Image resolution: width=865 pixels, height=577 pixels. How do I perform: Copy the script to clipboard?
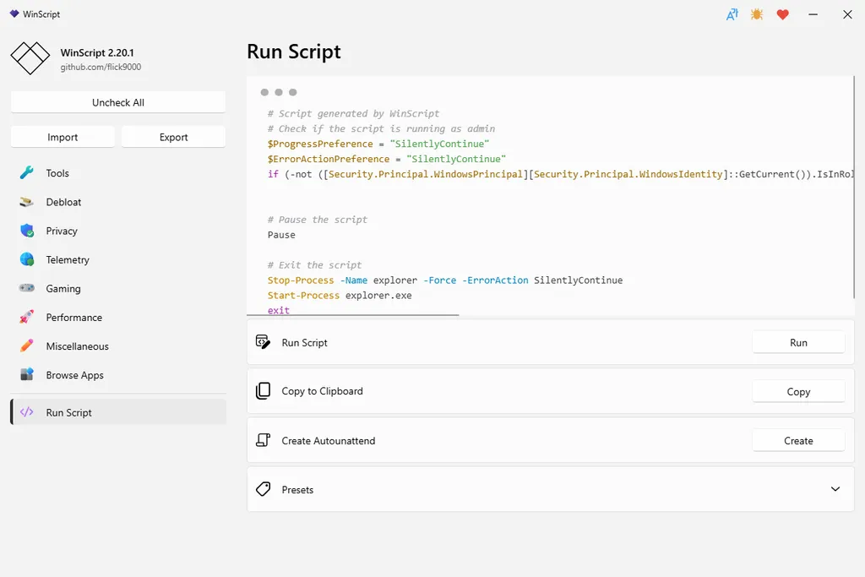coord(798,392)
